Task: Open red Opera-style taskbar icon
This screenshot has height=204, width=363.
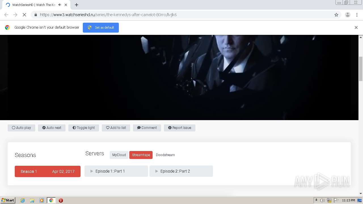Action: point(61,200)
